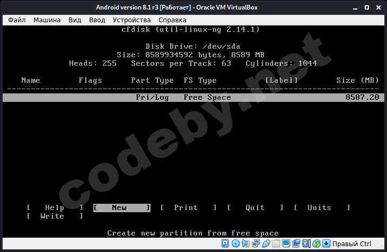Click the video capture recording icon
387x252 pixels.
pos(296,244)
